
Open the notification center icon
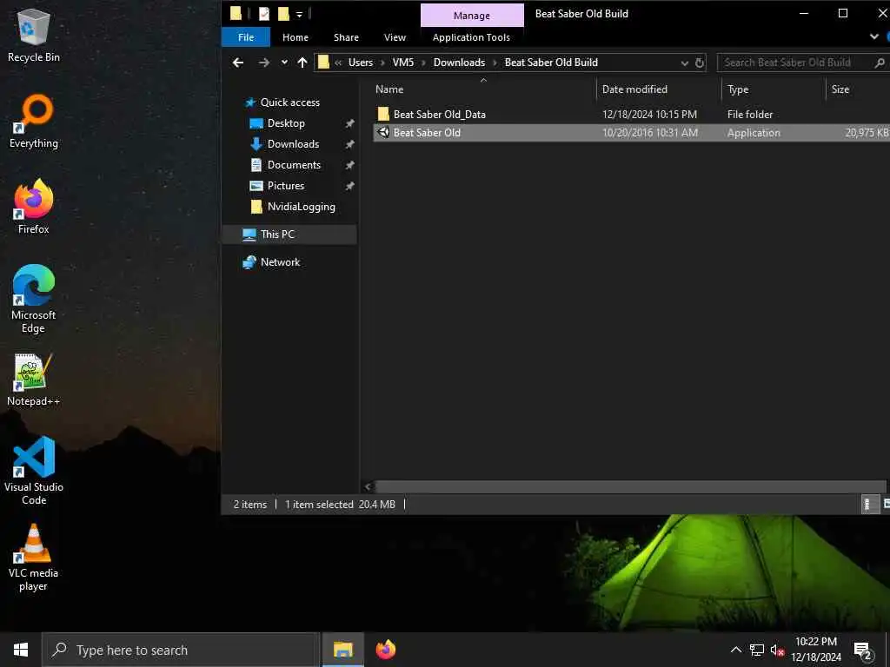863,650
